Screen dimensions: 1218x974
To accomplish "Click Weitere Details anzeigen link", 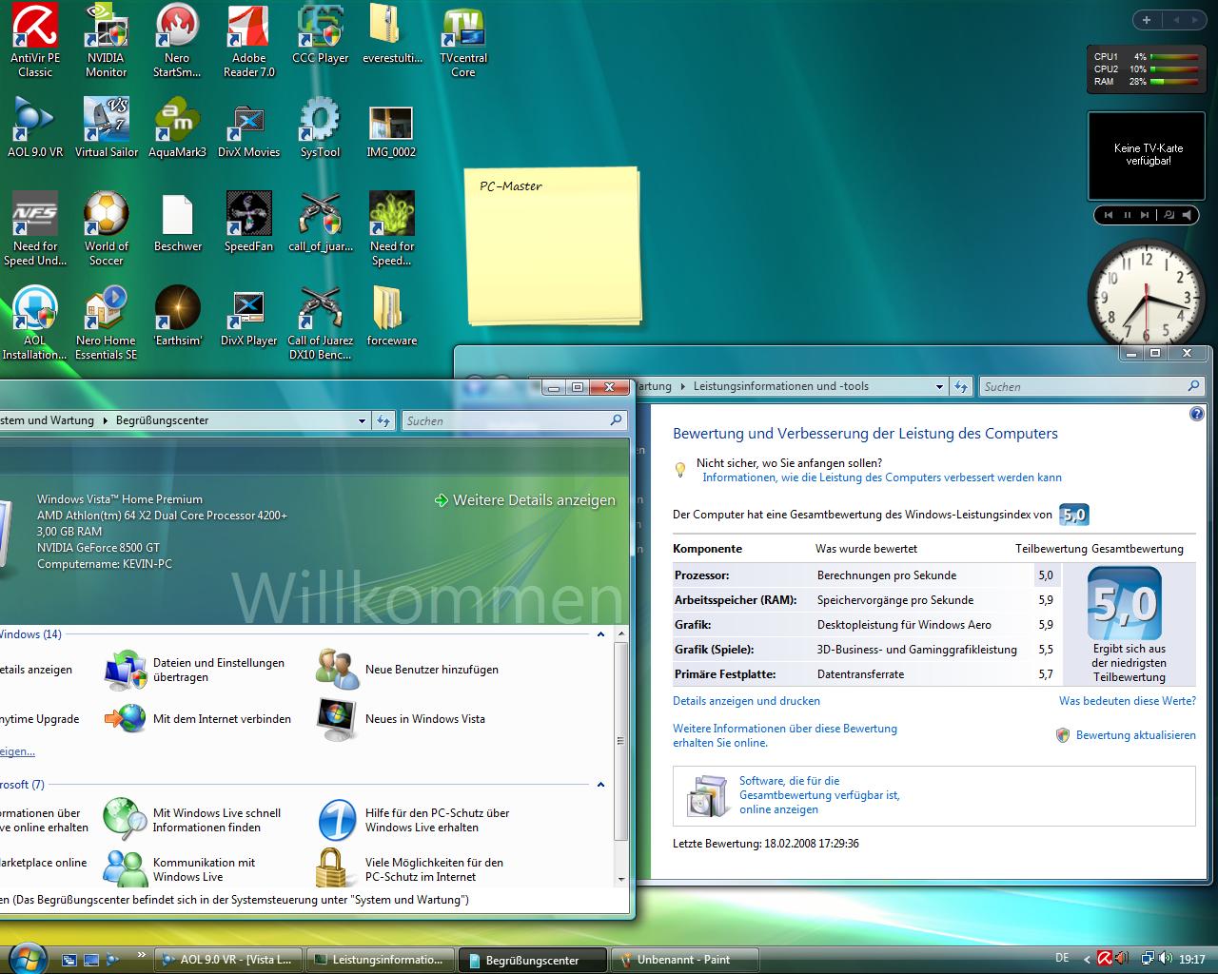I will click(x=525, y=500).
